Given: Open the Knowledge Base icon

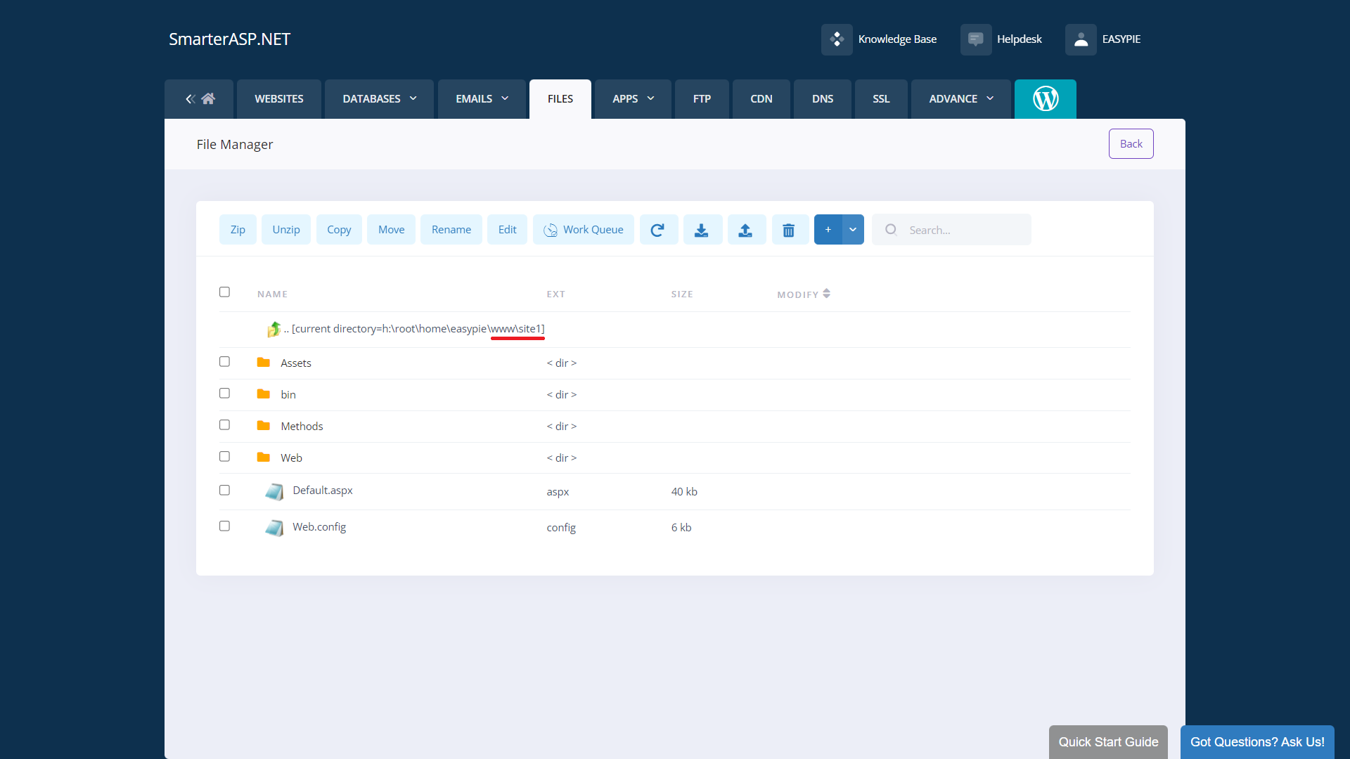Looking at the screenshot, I should [837, 39].
